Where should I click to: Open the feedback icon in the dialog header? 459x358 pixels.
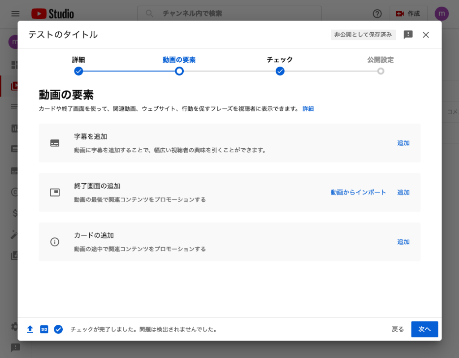point(407,35)
